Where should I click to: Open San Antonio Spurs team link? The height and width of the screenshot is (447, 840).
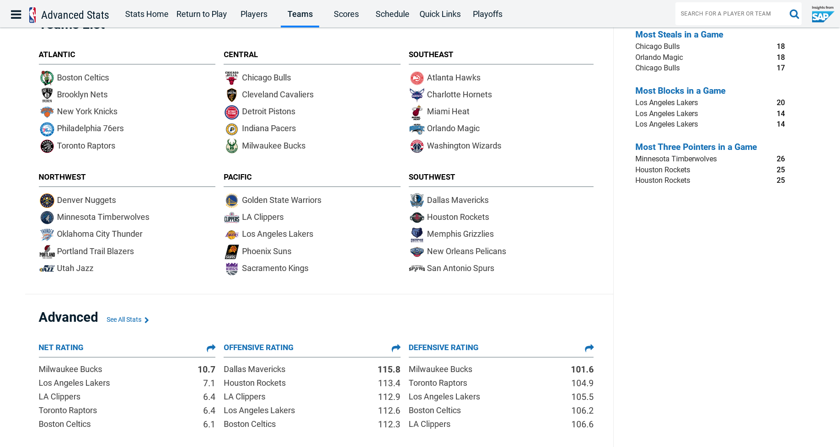[x=460, y=268]
